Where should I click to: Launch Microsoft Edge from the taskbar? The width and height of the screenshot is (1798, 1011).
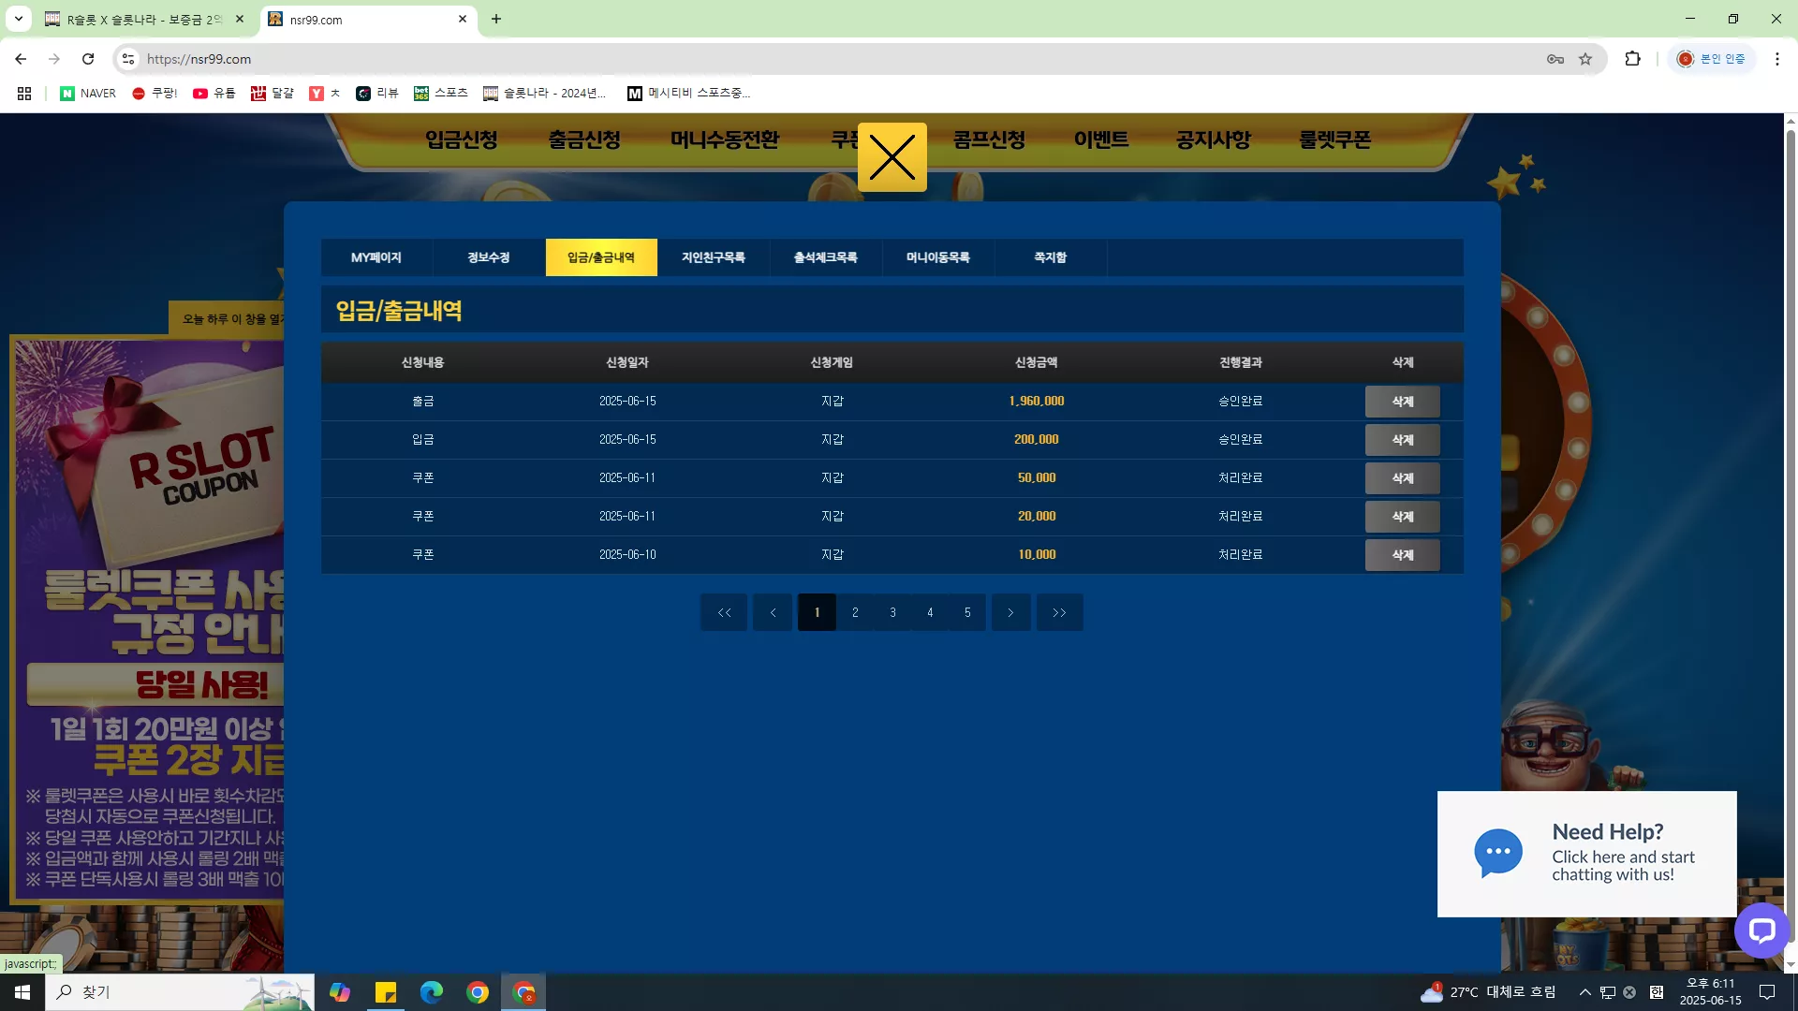(x=432, y=992)
